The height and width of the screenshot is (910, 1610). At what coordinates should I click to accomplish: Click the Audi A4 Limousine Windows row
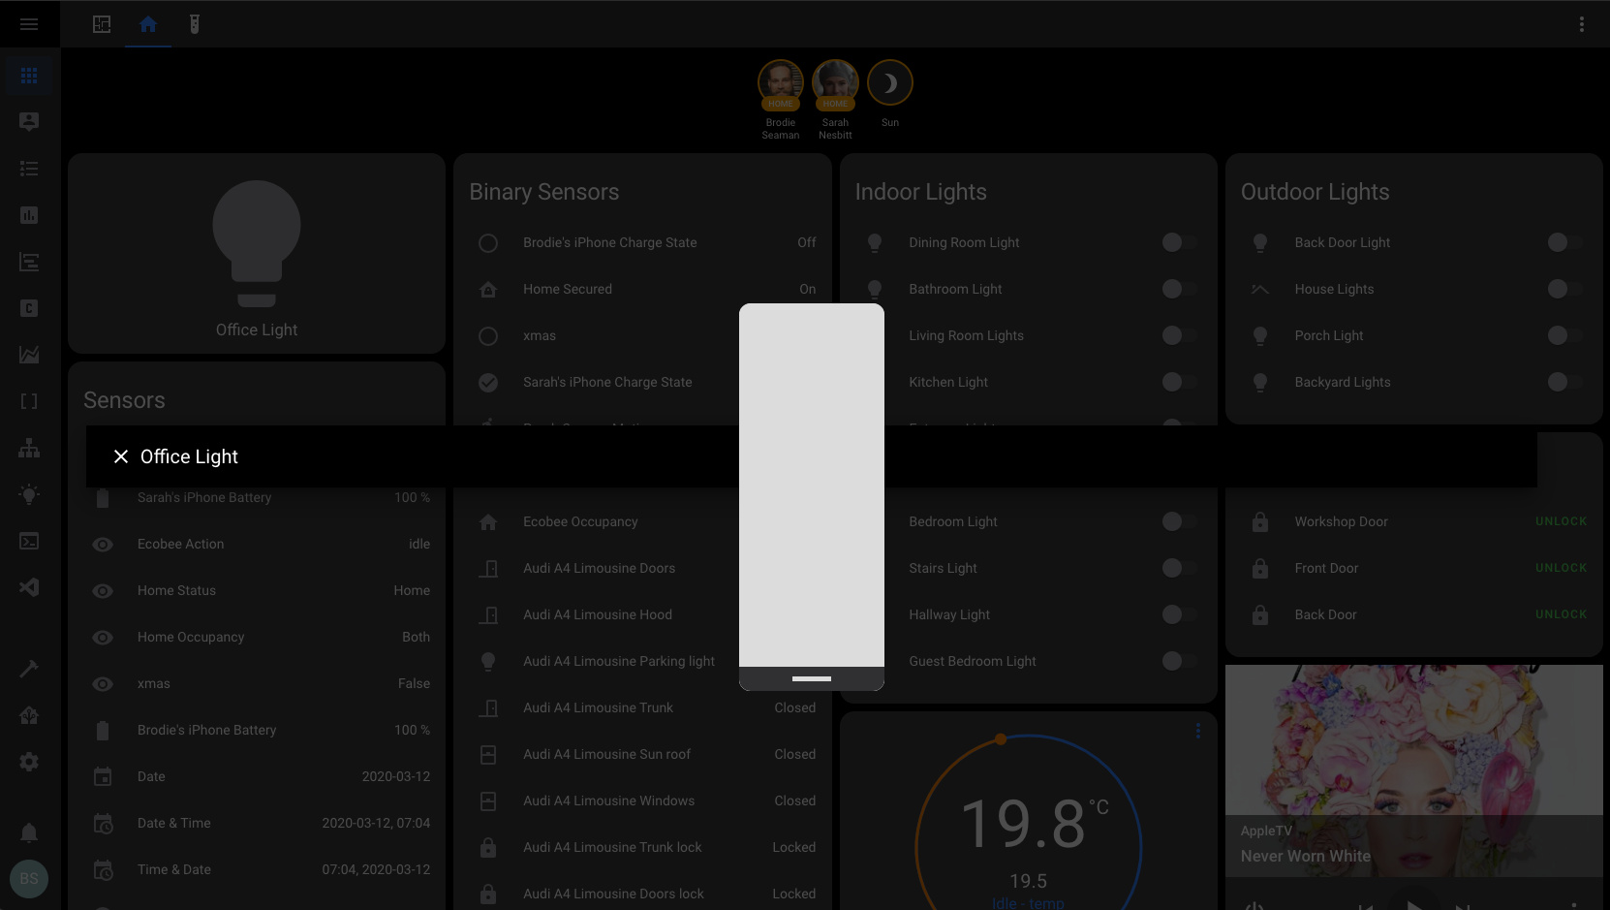pos(642,800)
